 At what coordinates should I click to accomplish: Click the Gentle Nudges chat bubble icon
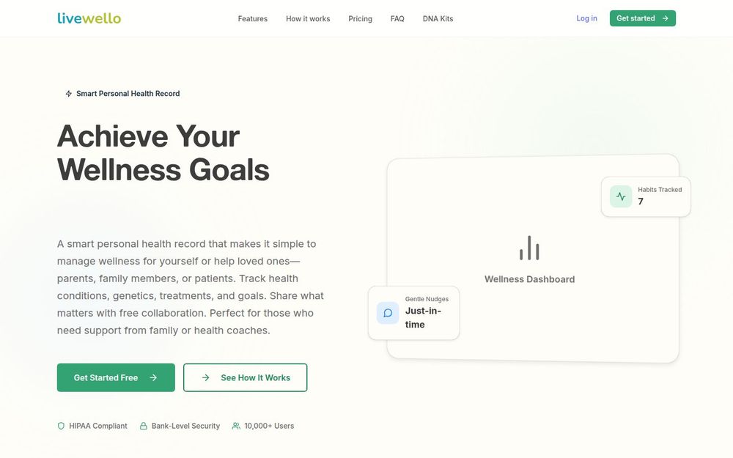coord(388,313)
